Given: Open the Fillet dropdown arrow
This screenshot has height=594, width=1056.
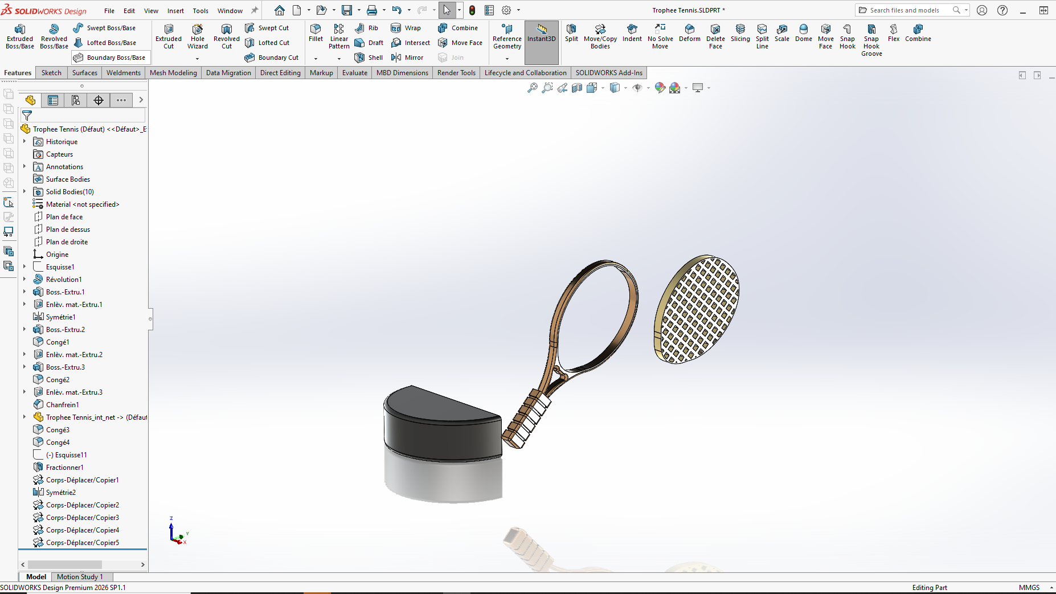Looking at the screenshot, I should tap(316, 58).
